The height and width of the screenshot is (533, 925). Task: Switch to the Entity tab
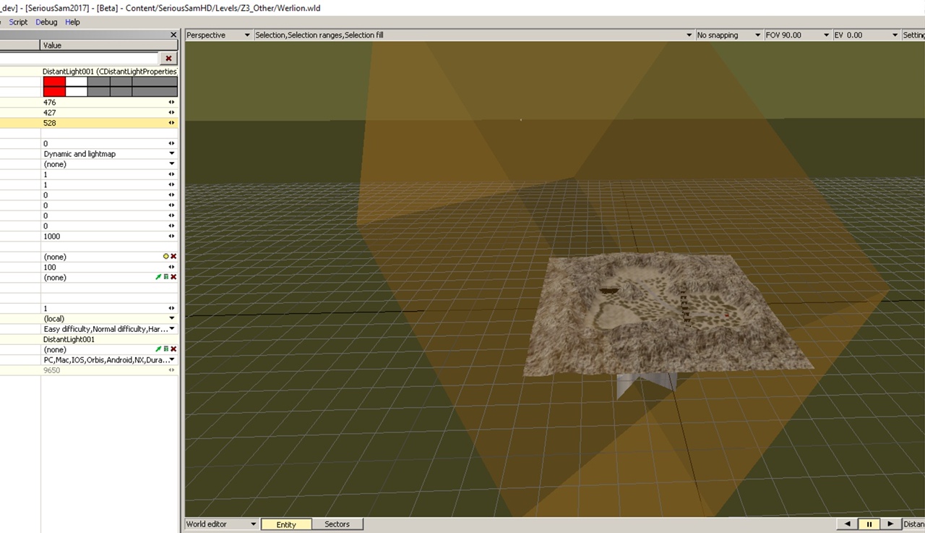pyautogui.click(x=286, y=524)
